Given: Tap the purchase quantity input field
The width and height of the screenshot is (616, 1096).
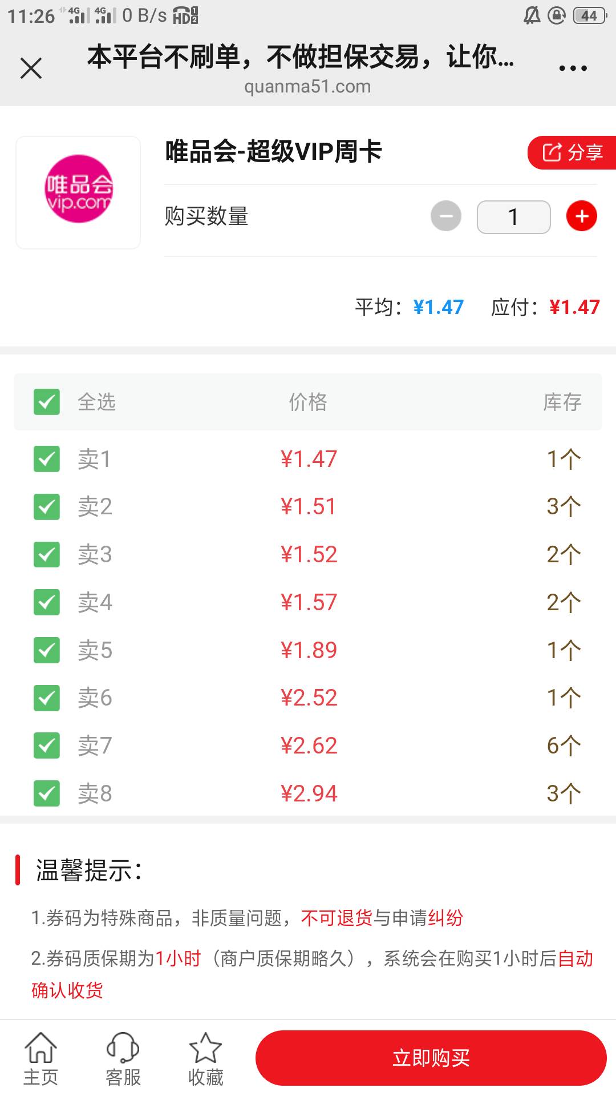Looking at the screenshot, I should (513, 217).
